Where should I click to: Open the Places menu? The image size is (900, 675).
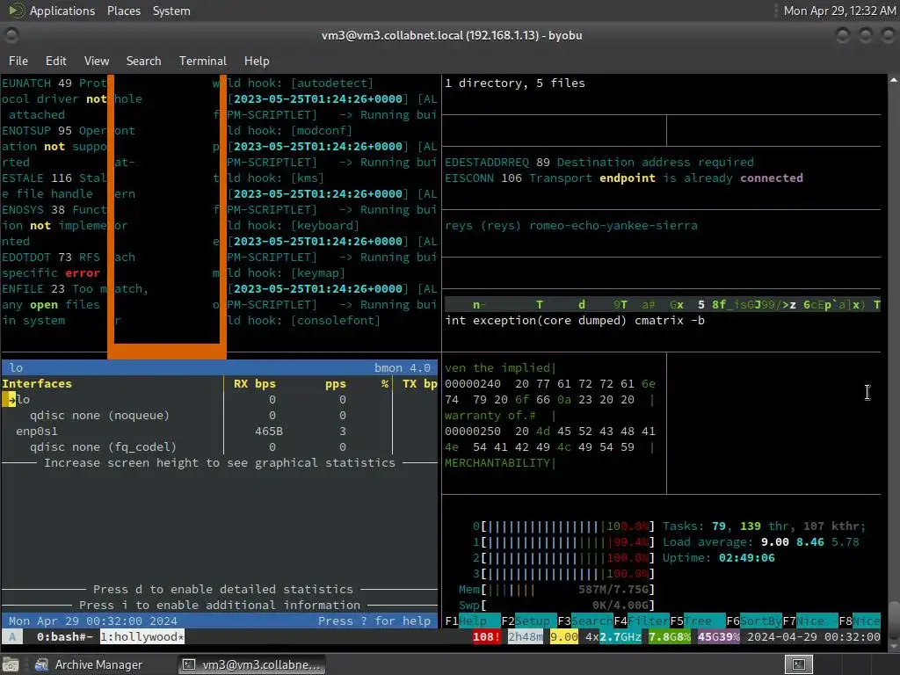point(123,11)
